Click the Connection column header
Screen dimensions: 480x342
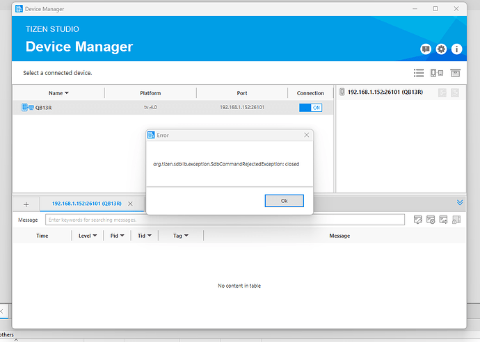pyautogui.click(x=310, y=93)
